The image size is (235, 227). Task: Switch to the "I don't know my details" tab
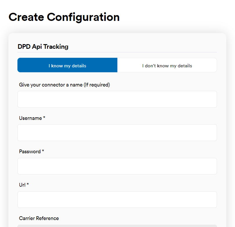click(167, 65)
